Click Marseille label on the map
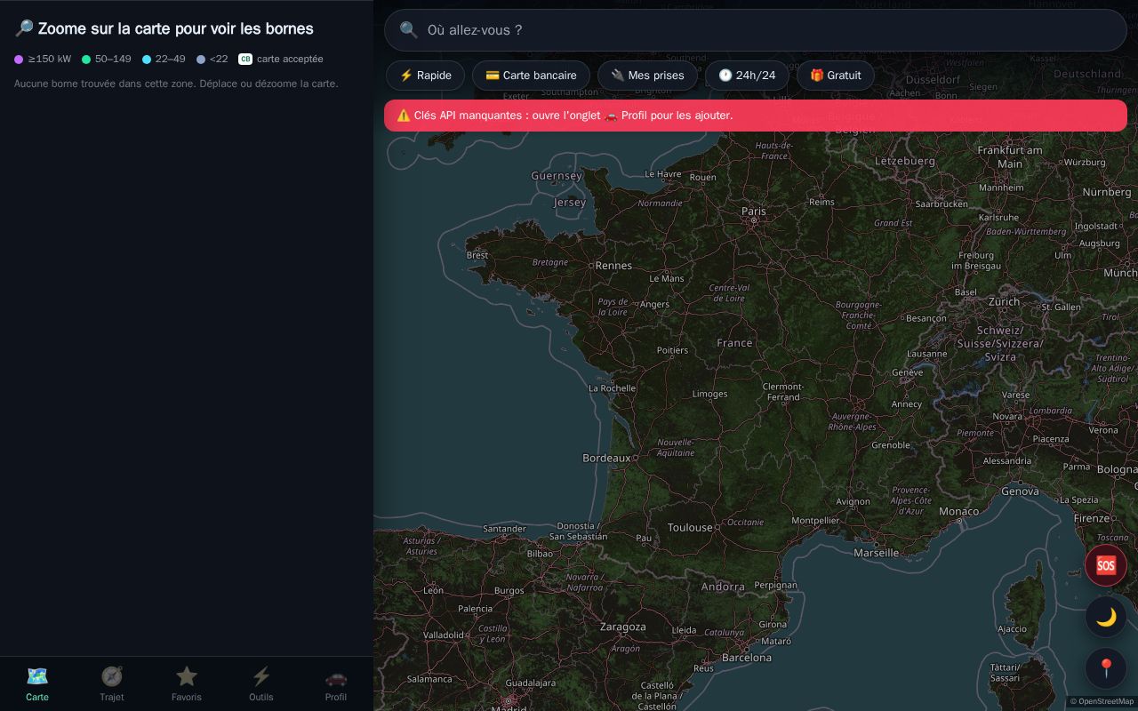1138x711 pixels. (x=876, y=553)
